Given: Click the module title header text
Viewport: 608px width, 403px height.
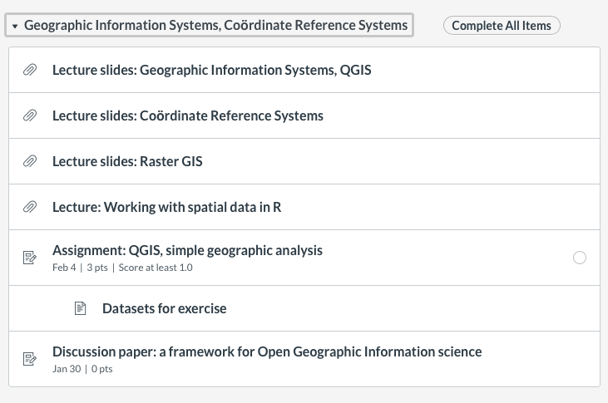Looking at the screenshot, I should (215, 26).
